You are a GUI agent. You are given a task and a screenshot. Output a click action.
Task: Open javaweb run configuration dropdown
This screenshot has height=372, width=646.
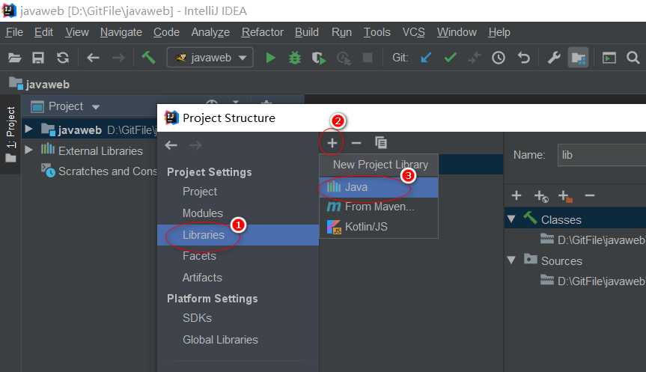[x=210, y=58]
